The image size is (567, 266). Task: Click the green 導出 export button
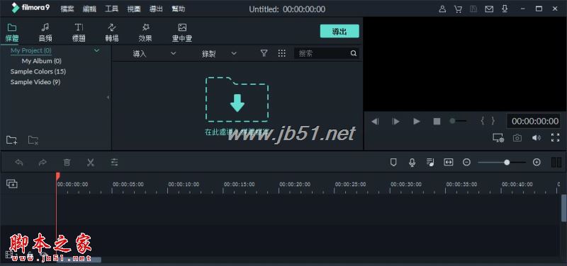tap(339, 31)
